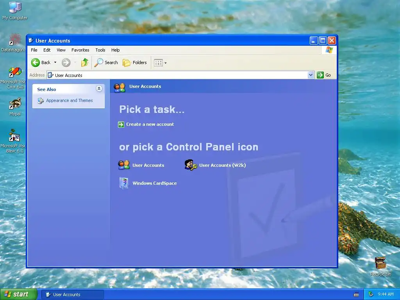
Task: Open the Favorites menu
Action: 80,50
